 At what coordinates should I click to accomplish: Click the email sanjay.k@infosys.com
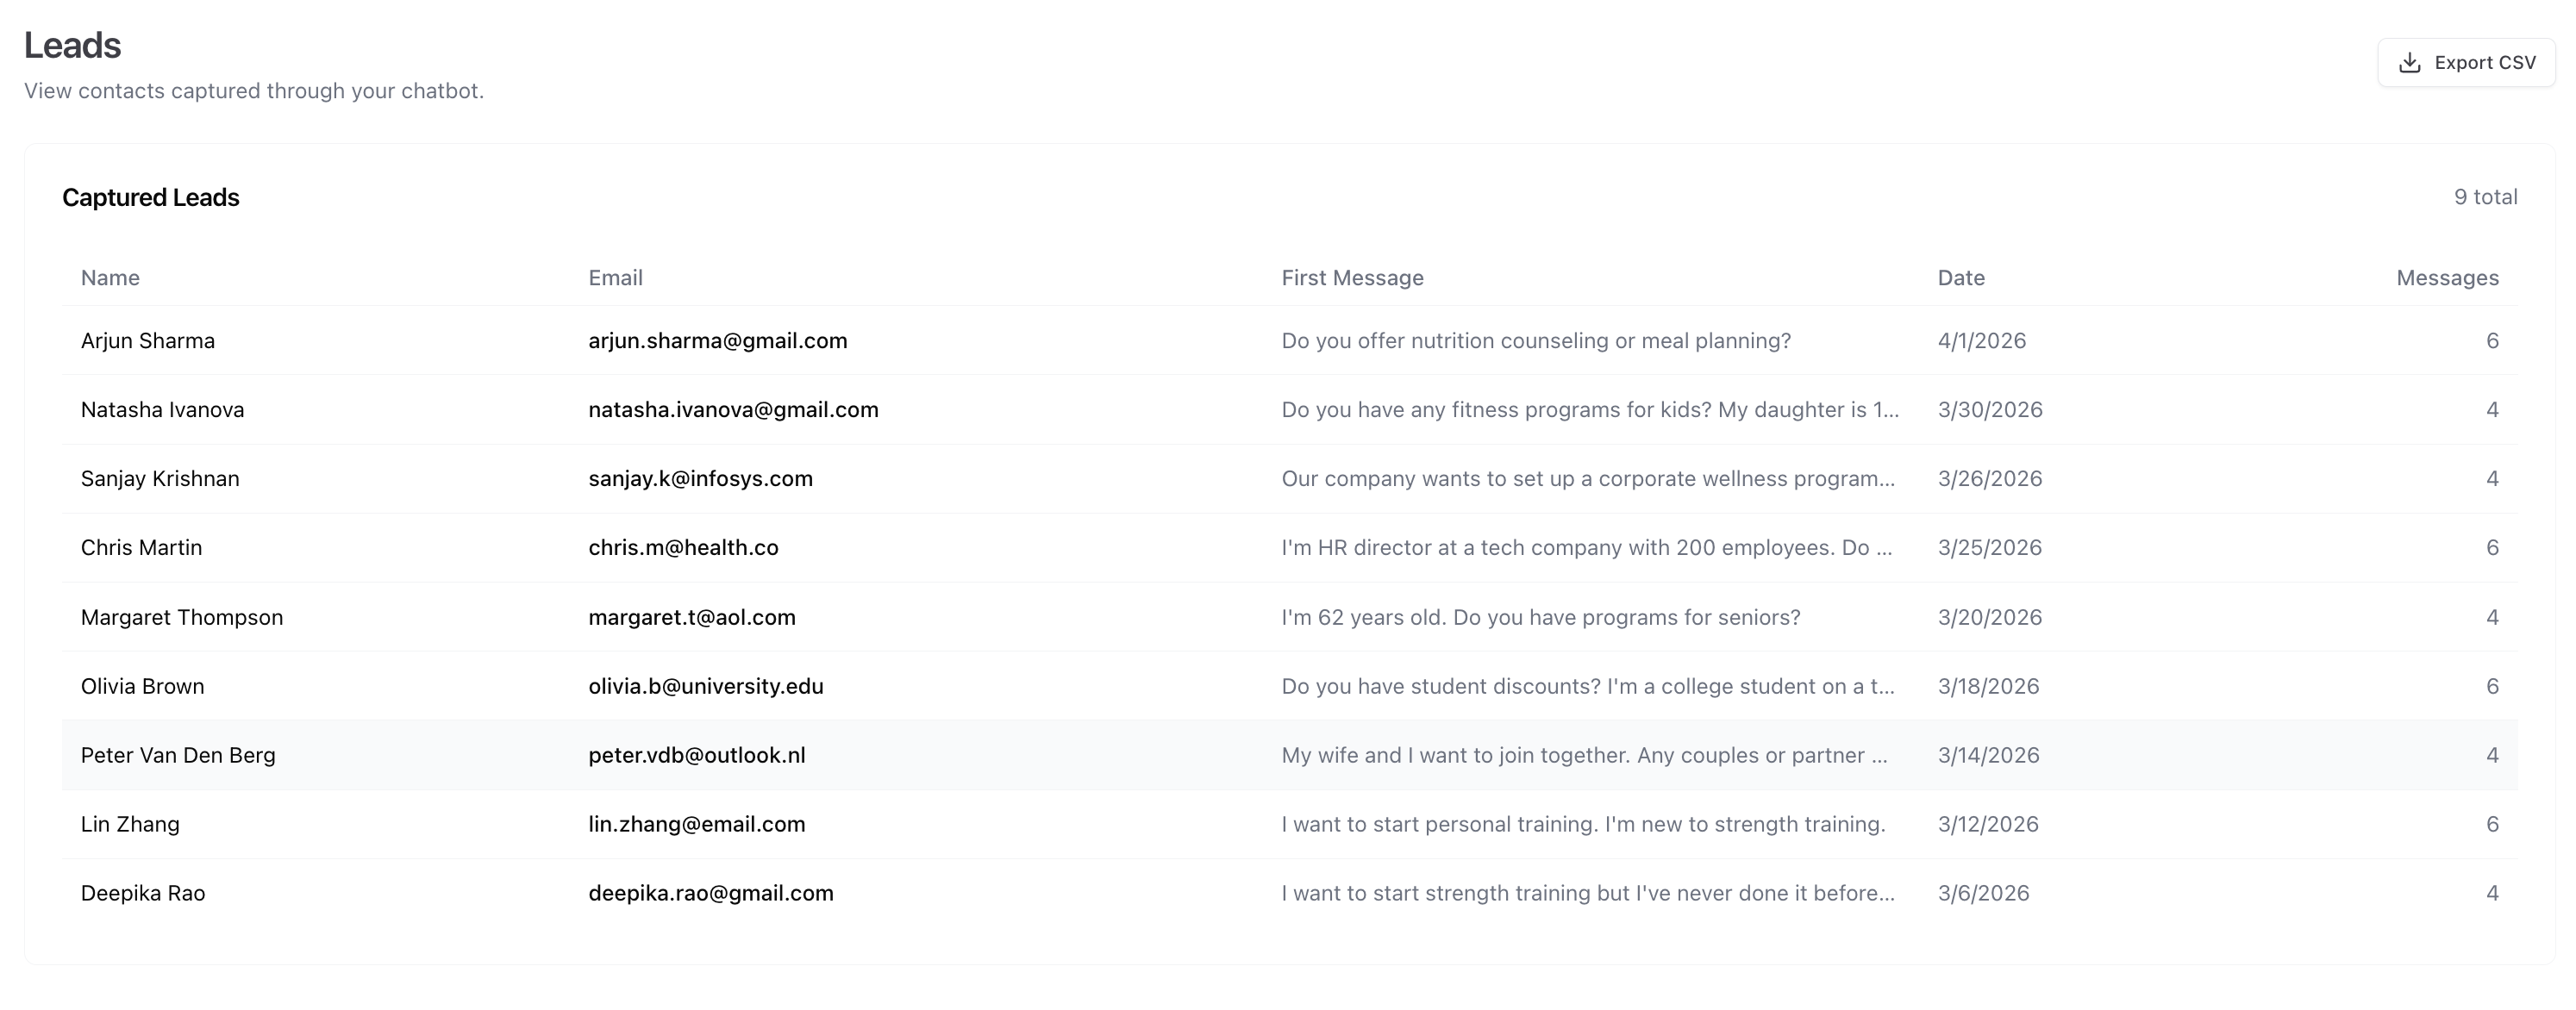tap(700, 479)
